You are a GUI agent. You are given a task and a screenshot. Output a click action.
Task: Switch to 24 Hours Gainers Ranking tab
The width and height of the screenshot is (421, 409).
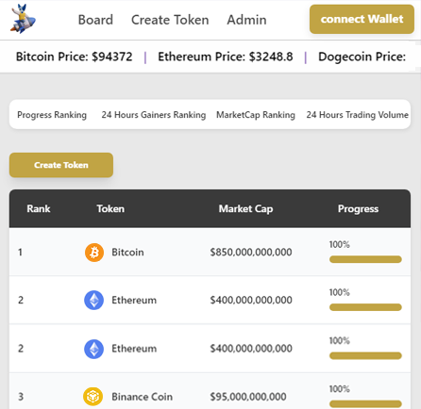click(154, 115)
